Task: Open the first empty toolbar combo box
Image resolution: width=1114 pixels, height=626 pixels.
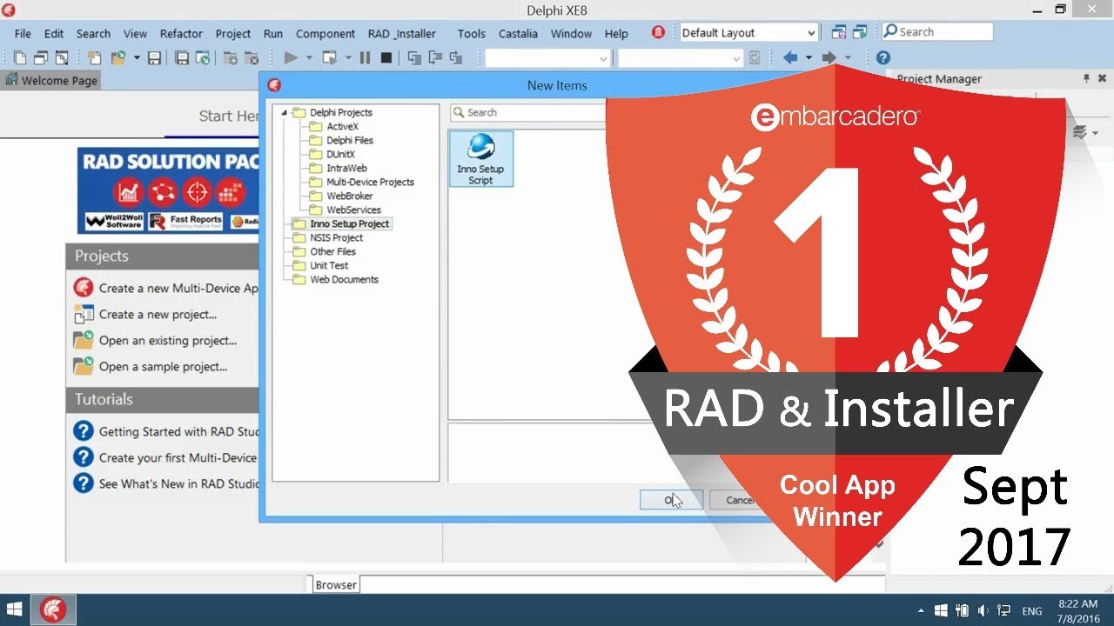Action: (x=547, y=58)
